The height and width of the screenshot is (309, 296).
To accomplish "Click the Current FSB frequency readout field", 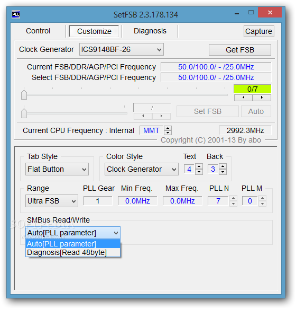I will [x=216, y=67].
